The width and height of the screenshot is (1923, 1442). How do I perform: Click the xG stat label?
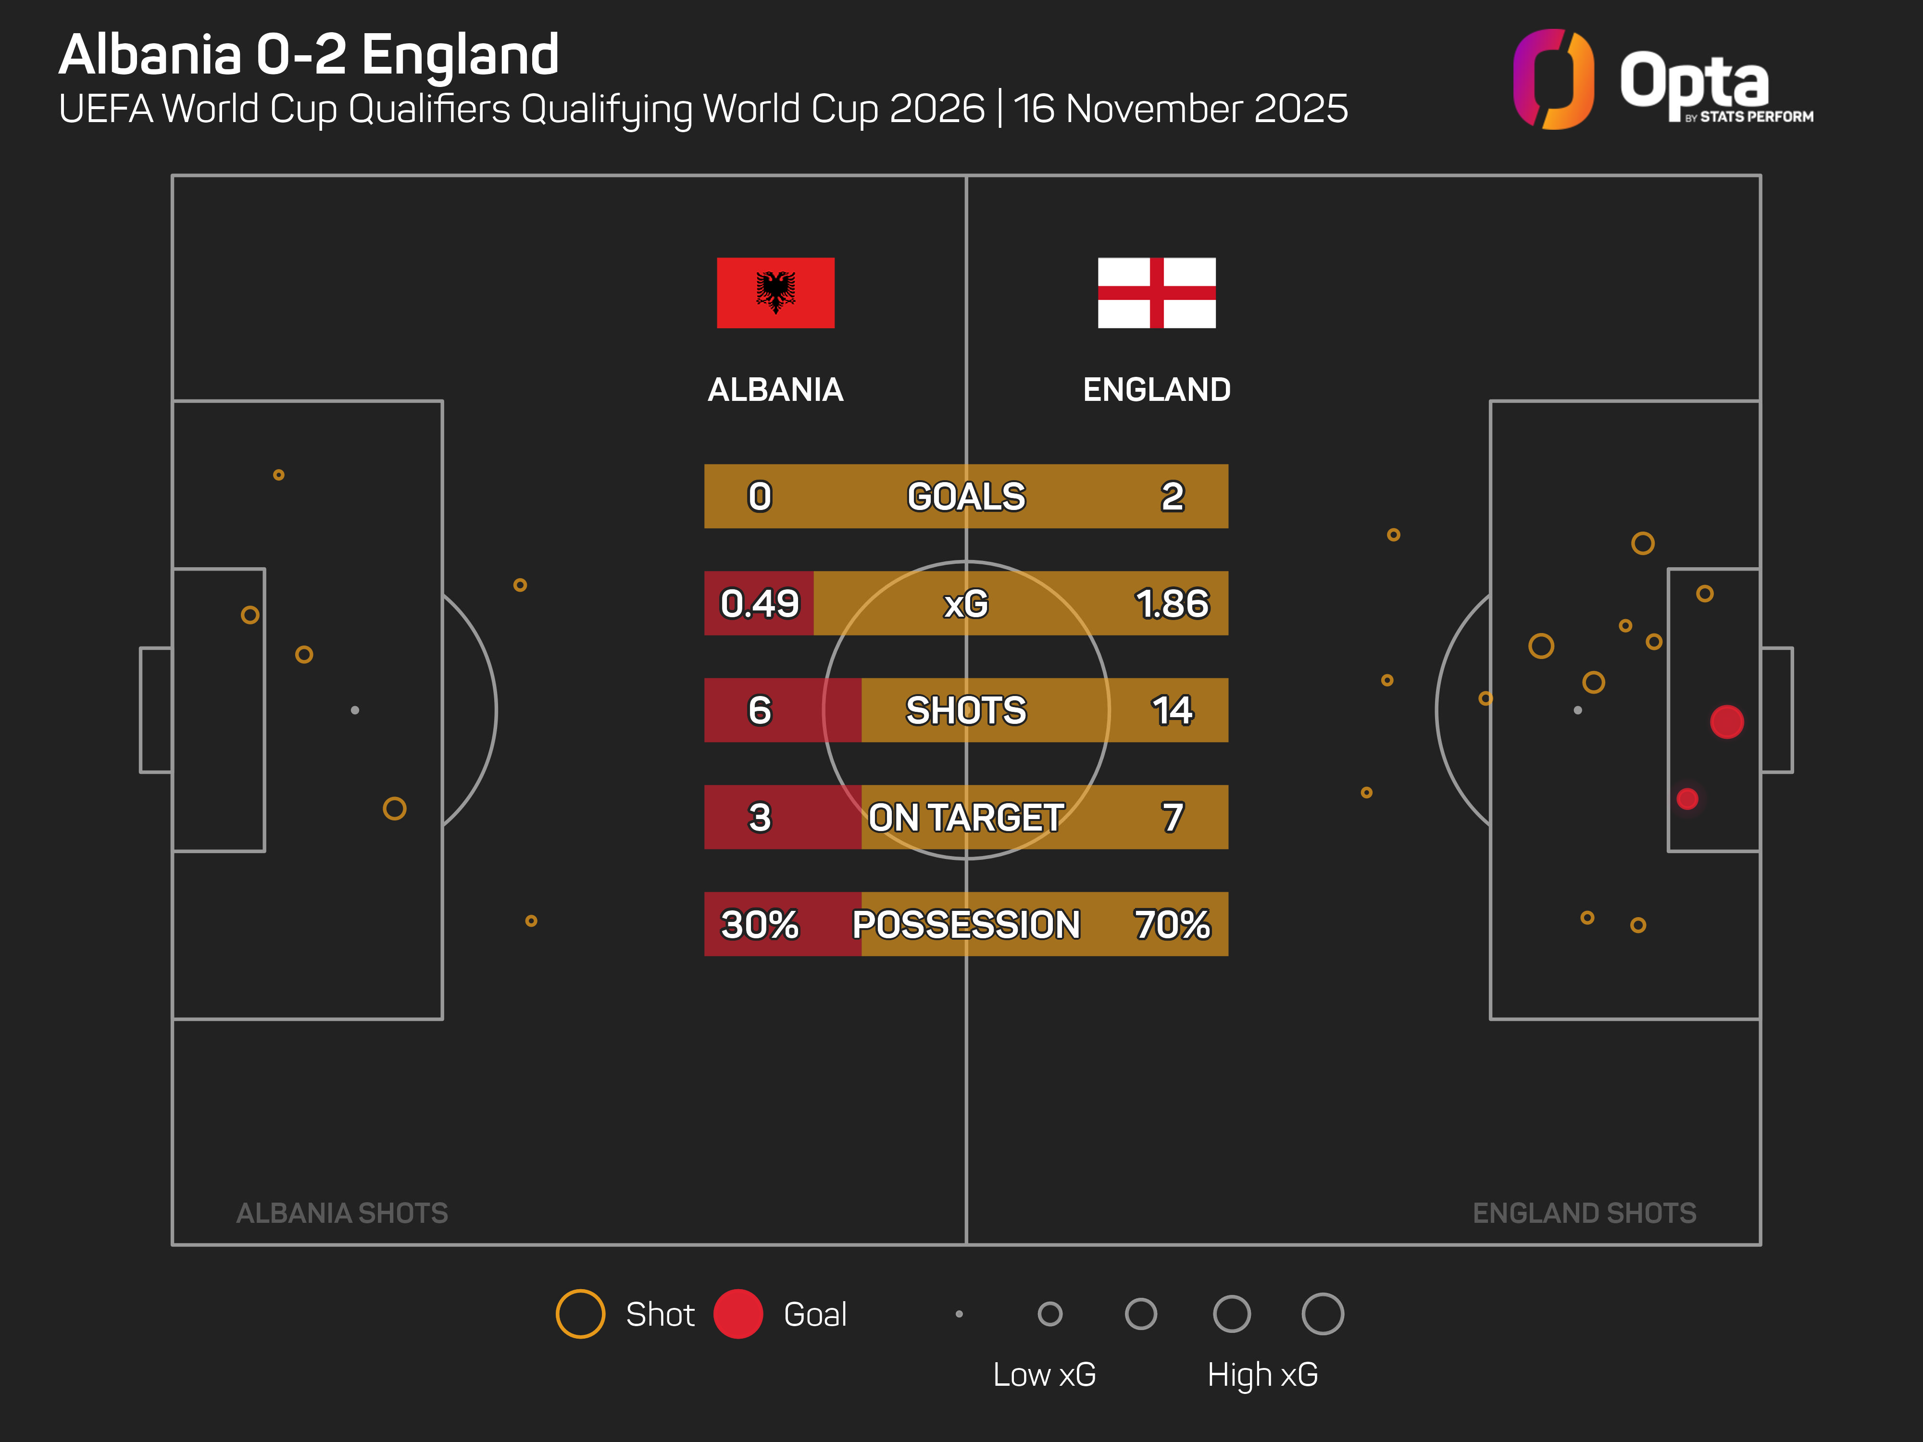[x=966, y=603]
